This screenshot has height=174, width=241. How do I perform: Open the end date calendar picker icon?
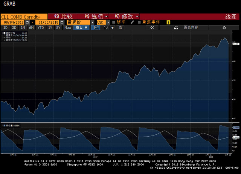pos(63,22)
